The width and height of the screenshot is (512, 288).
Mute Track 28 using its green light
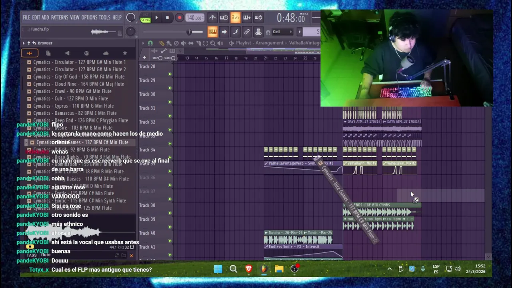coord(170,74)
